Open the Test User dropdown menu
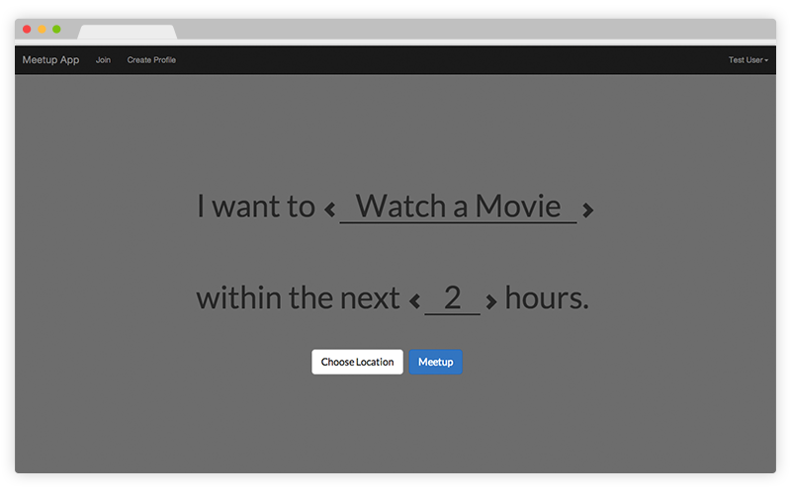791x498 pixels. click(x=748, y=60)
